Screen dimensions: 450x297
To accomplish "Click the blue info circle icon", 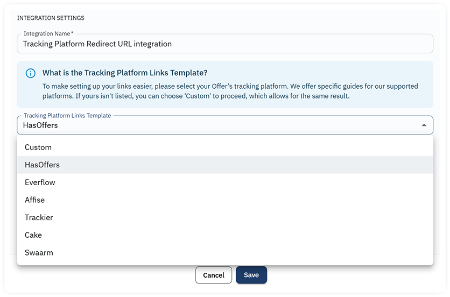I will coord(31,73).
